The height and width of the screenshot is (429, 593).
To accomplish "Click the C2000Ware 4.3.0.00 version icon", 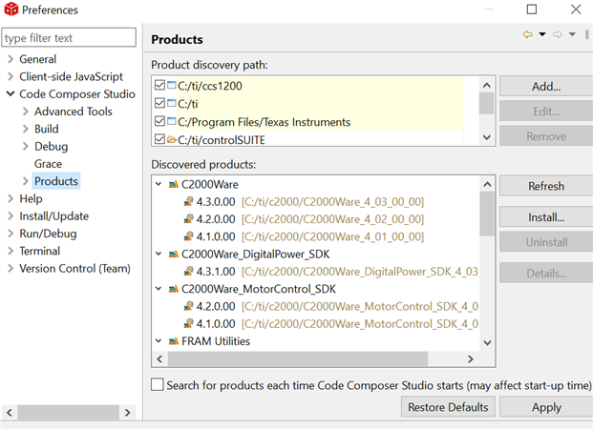I will (188, 201).
